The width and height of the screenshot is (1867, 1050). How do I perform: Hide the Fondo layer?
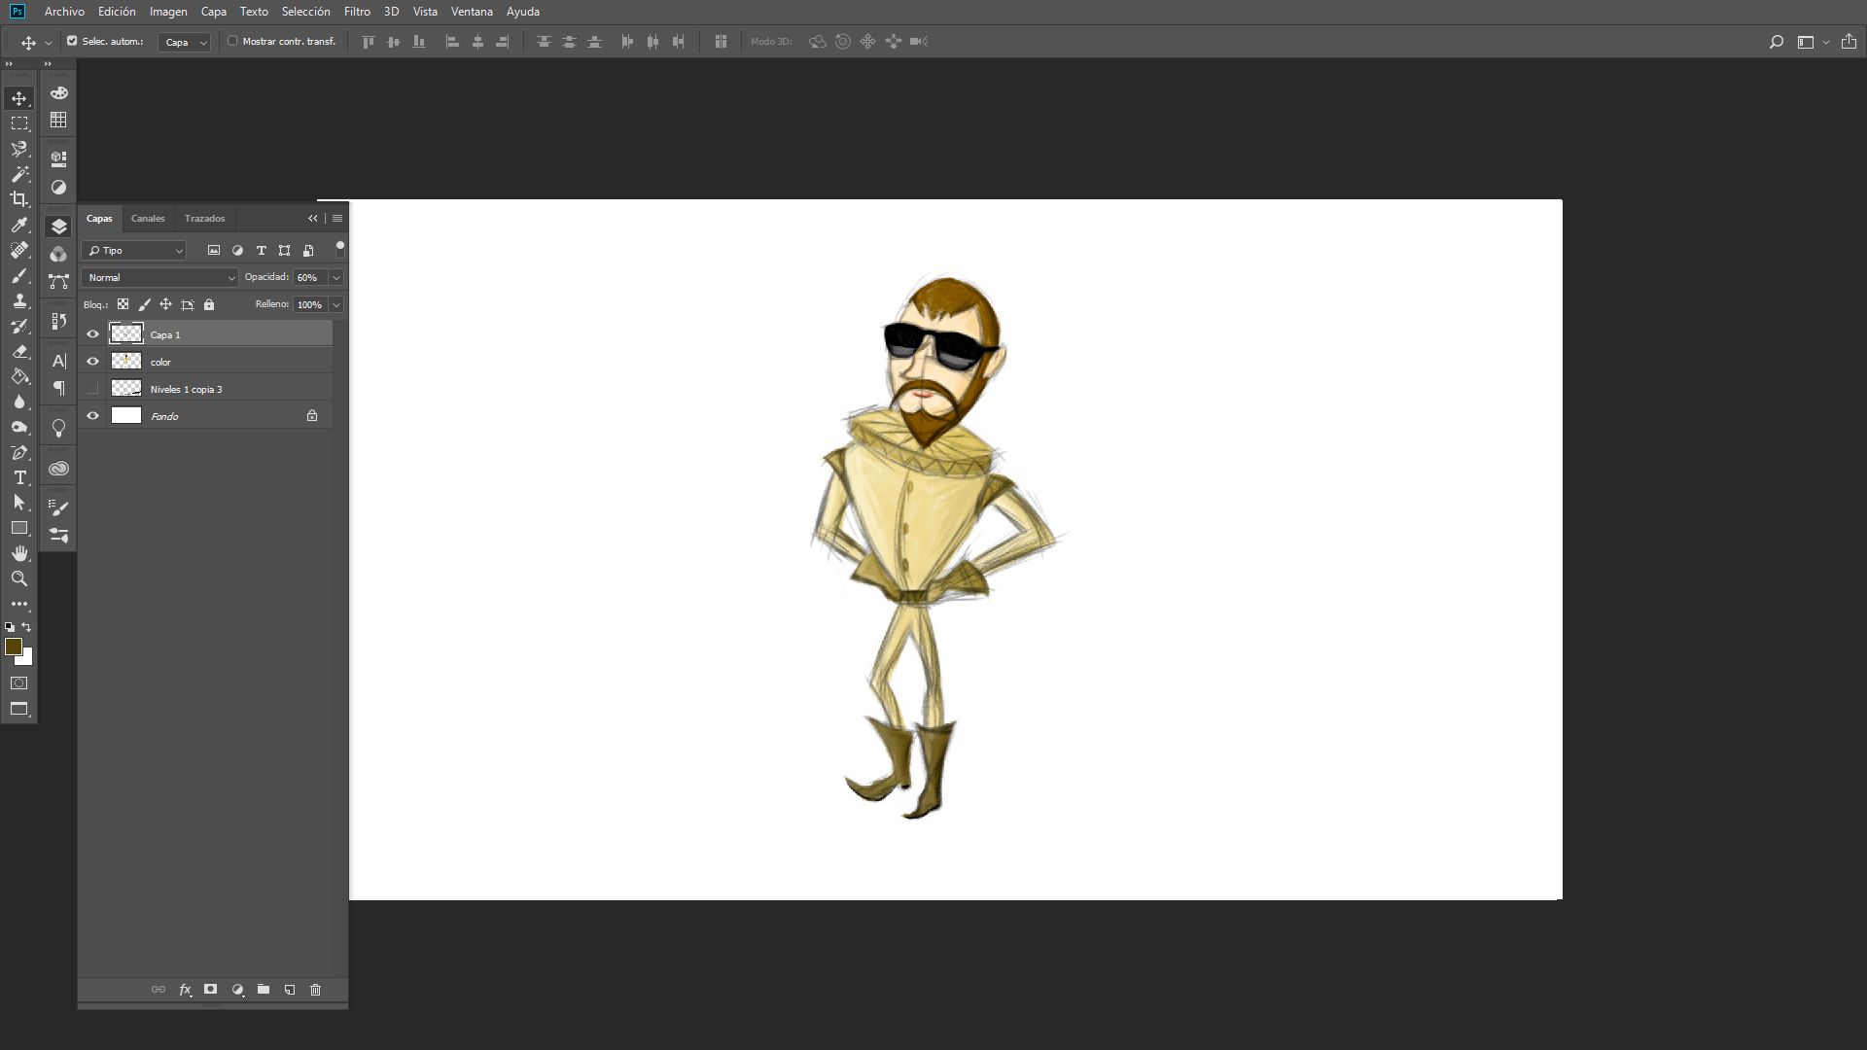click(92, 416)
